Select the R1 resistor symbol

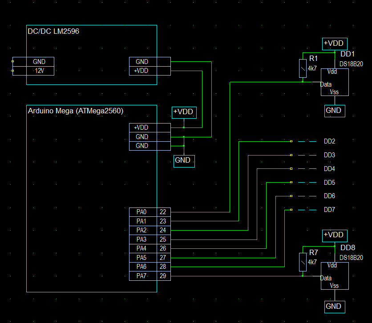pyautogui.click(x=303, y=69)
